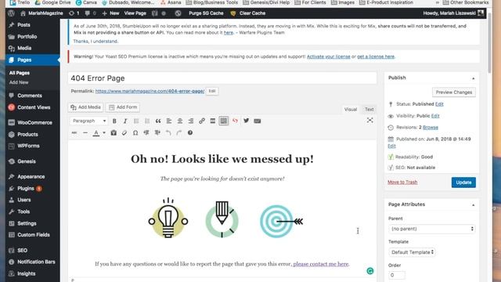Open keyboard shortcuts help icon
The image size is (501, 282).
[x=190, y=132]
